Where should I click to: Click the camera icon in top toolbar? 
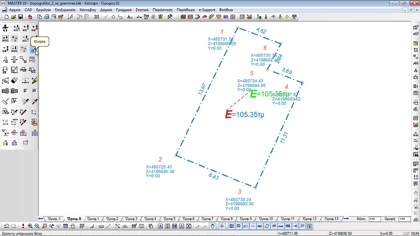click(294, 17)
